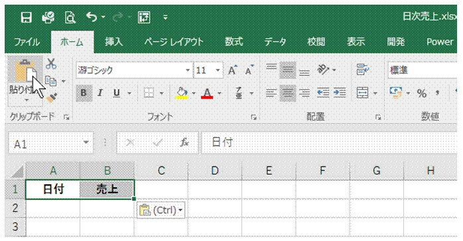Click the Percent Style button
The image size is (463, 241).
[x=422, y=93]
